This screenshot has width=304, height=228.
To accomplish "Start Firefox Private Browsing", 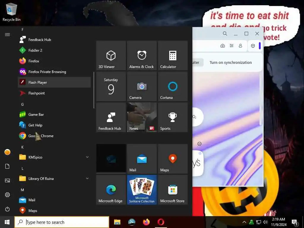I will pos(54,72).
